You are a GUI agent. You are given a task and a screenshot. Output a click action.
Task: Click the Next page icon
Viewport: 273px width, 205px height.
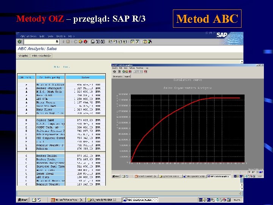click(x=120, y=42)
